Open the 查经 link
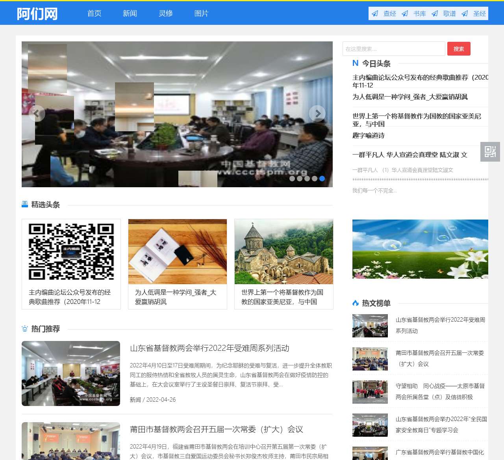 point(390,13)
